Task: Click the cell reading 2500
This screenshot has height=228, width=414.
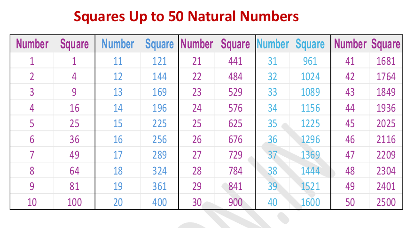Action: (x=386, y=202)
